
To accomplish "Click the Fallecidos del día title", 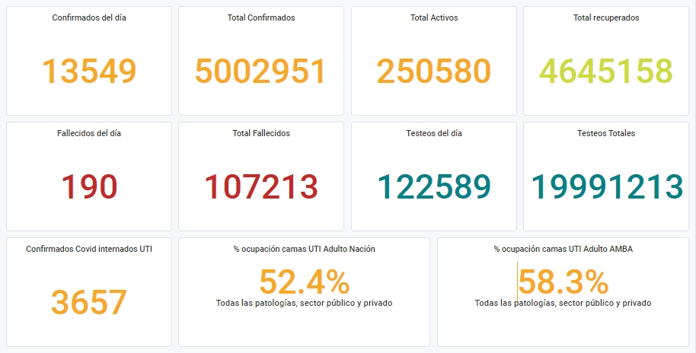I will [x=89, y=133].
